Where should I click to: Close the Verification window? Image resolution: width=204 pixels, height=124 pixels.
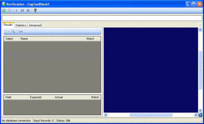coord(200,4)
